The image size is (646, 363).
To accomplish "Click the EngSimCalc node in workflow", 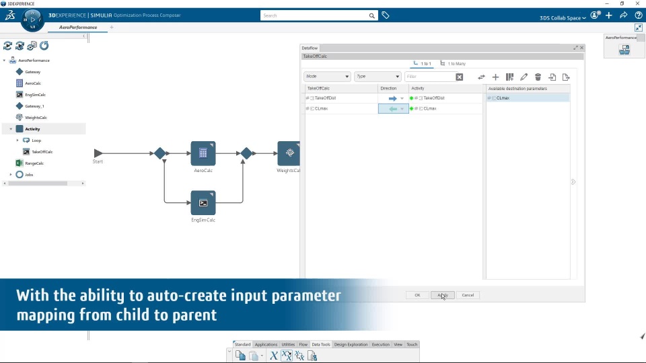I will [x=203, y=202].
